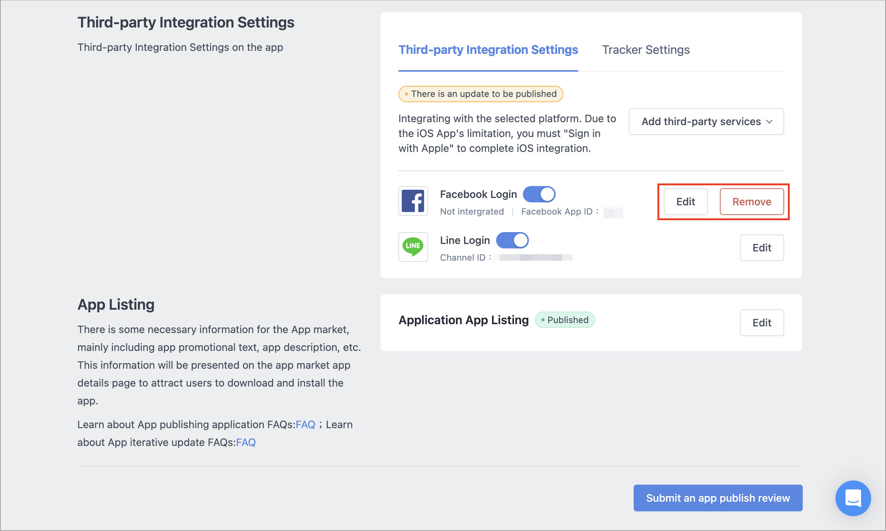The height and width of the screenshot is (531, 886).
Task: Edit the Line Login integration
Action: coord(761,248)
